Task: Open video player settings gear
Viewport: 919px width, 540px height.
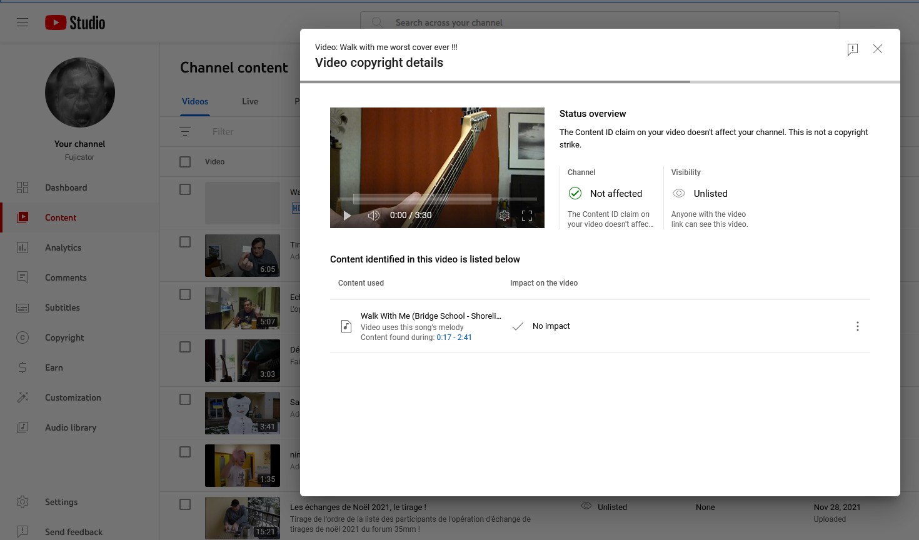Action: pos(504,216)
